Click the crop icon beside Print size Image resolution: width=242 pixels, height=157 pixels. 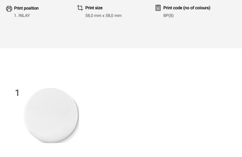[x=80, y=8]
